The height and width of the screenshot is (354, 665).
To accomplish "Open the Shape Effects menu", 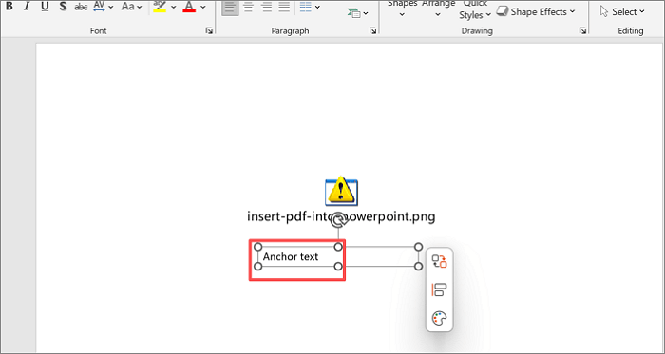I will click(x=536, y=11).
